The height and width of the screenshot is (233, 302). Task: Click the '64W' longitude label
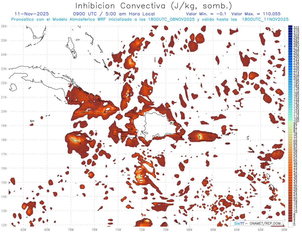237,229
